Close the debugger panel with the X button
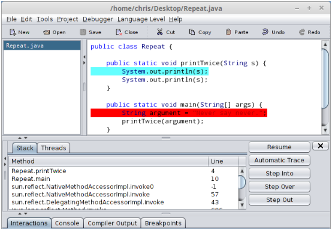Screen dimensions: 332x230 pyautogui.click(x=321, y=146)
